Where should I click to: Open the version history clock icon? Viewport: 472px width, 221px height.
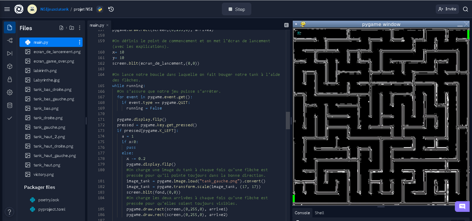pos(111,9)
